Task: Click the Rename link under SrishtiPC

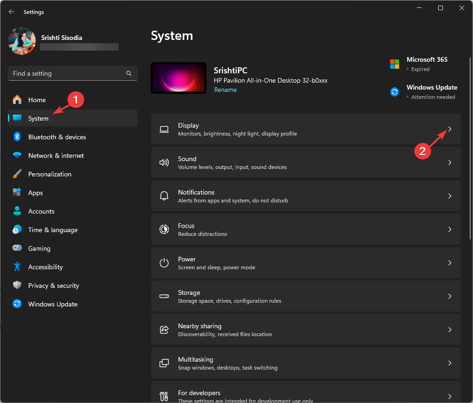Action: [225, 90]
